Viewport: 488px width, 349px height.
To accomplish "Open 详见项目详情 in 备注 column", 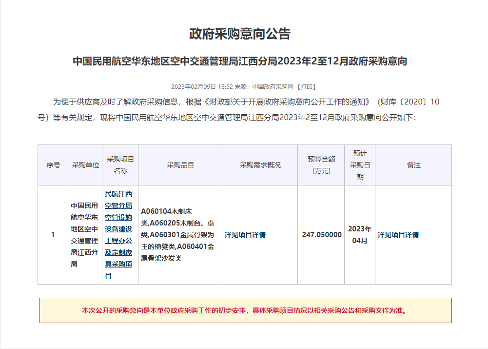I will click(398, 235).
